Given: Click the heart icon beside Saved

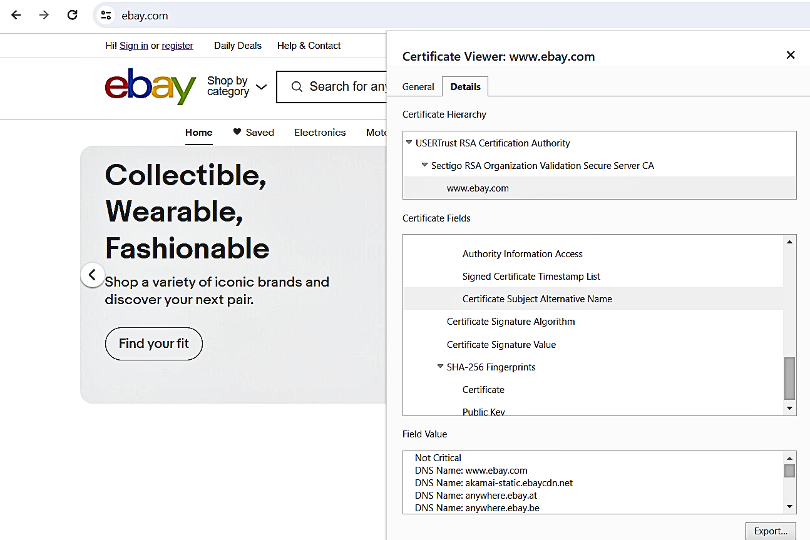Looking at the screenshot, I should coord(237,132).
